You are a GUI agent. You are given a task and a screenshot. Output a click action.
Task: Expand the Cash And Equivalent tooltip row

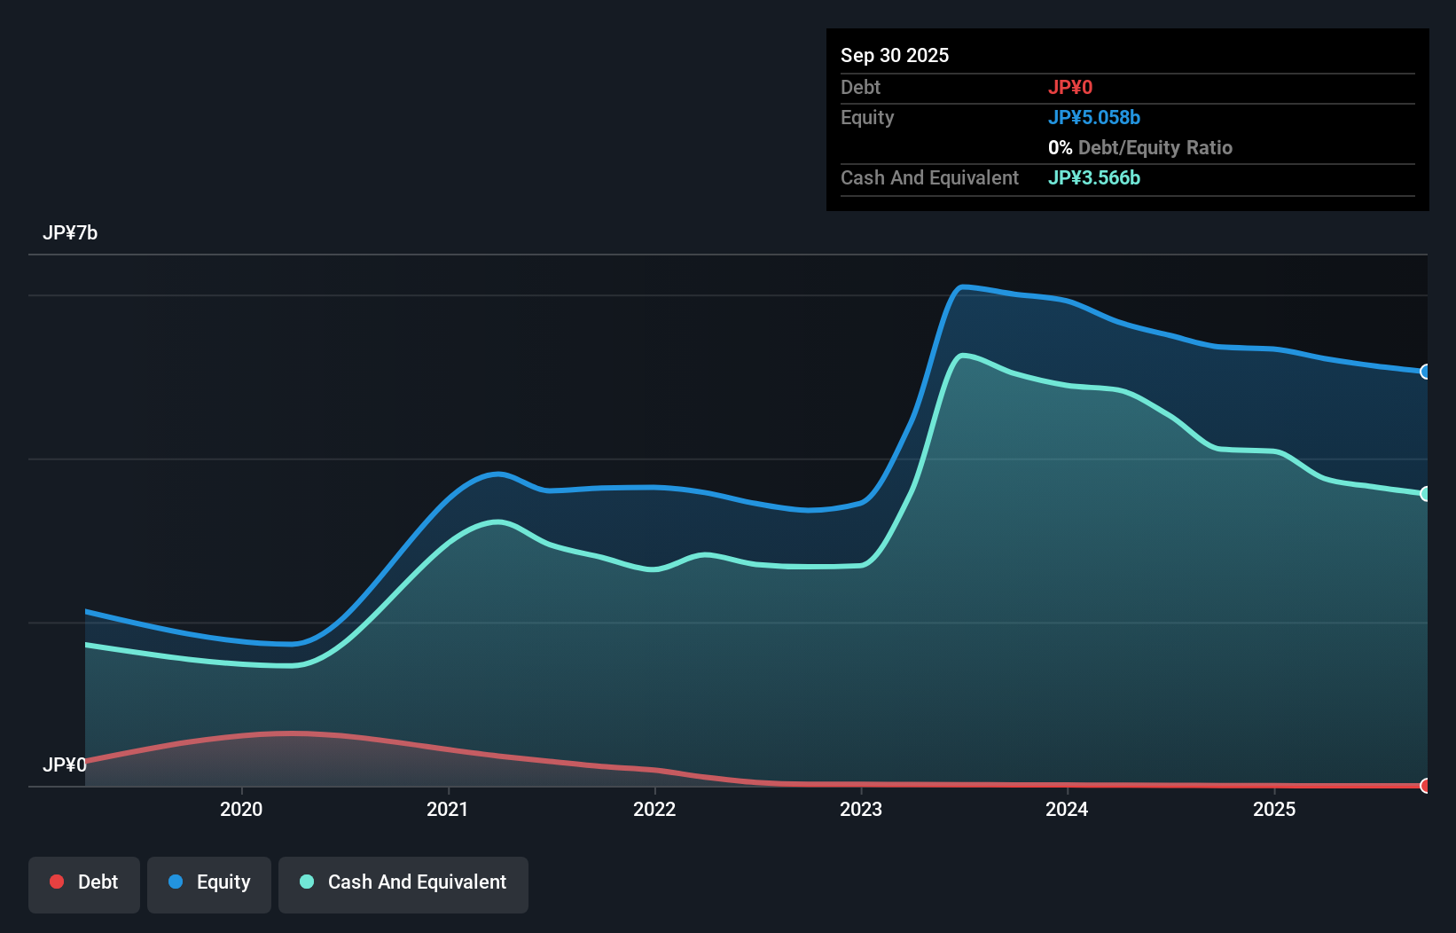coord(929,177)
